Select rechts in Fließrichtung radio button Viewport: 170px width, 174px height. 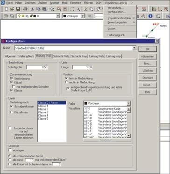(67, 82)
